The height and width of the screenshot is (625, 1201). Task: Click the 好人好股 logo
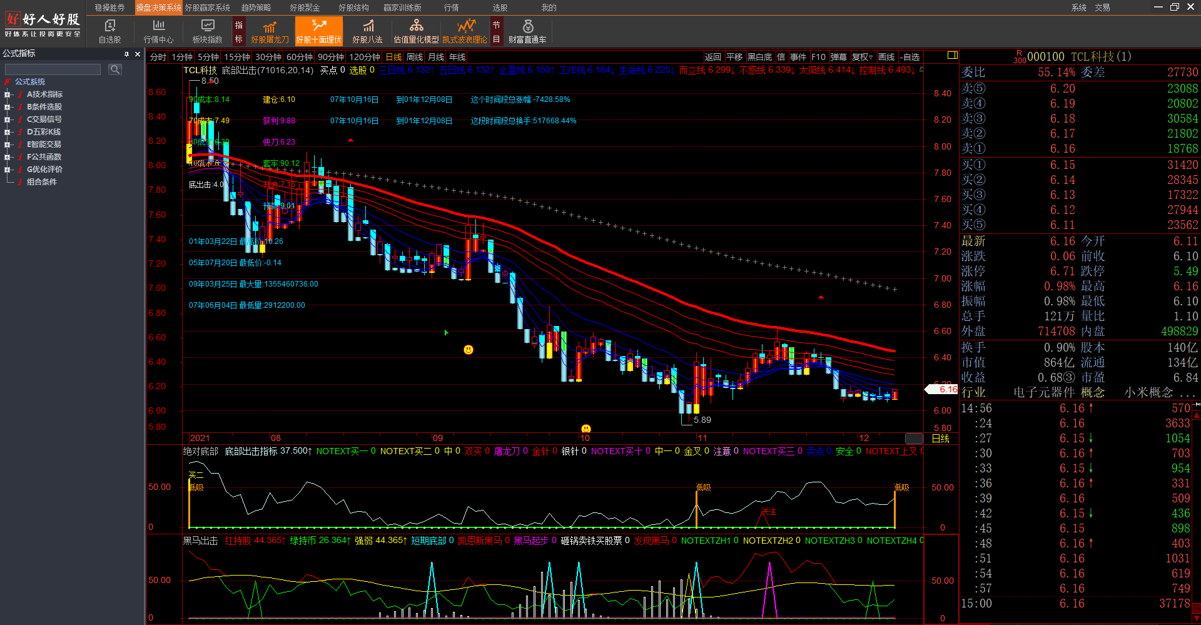coord(43,24)
